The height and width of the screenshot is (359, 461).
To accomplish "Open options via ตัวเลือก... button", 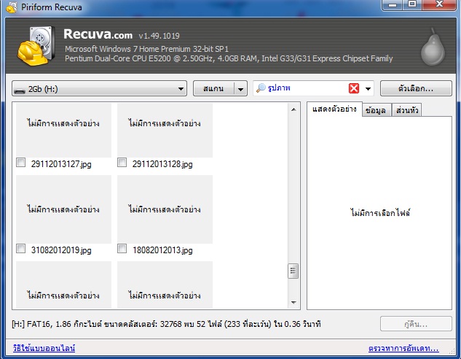I will (416, 88).
